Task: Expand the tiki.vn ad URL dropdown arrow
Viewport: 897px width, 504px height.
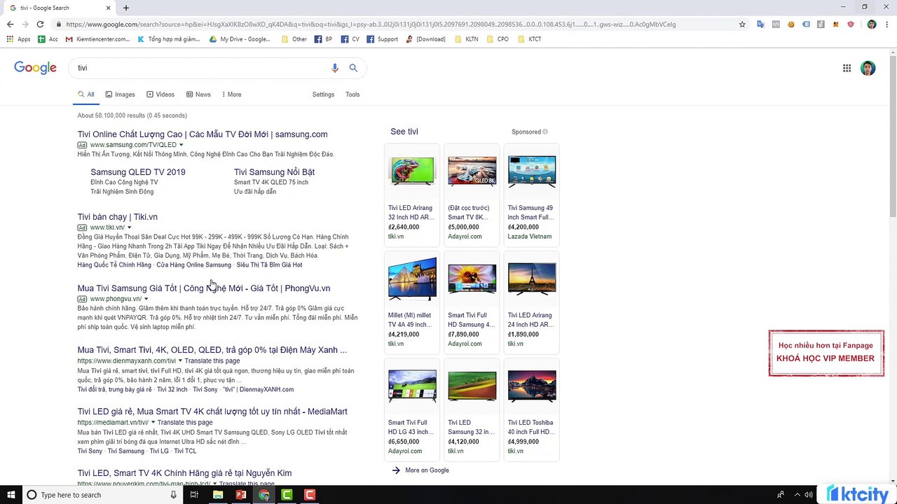Action: [x=129, y=227]
